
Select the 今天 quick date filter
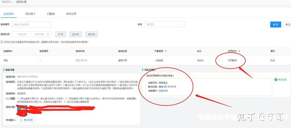click(x=60, y=34)
